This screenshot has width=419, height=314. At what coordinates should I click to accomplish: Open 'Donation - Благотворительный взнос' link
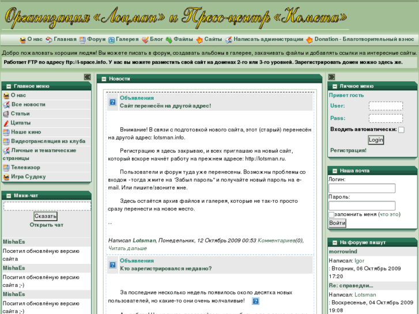pyautogui.click(x=364, y=39)
